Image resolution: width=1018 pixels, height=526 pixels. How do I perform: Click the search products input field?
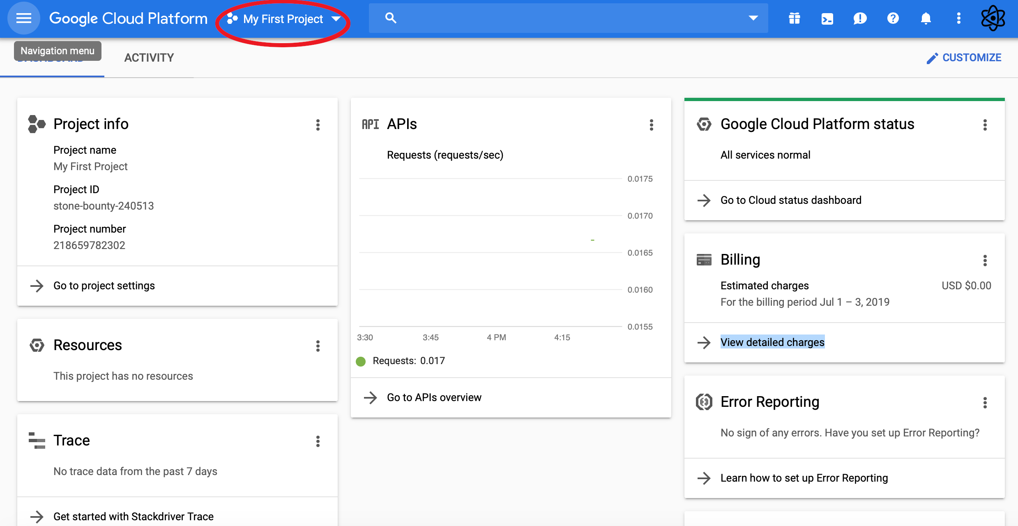tap(567, 18)
